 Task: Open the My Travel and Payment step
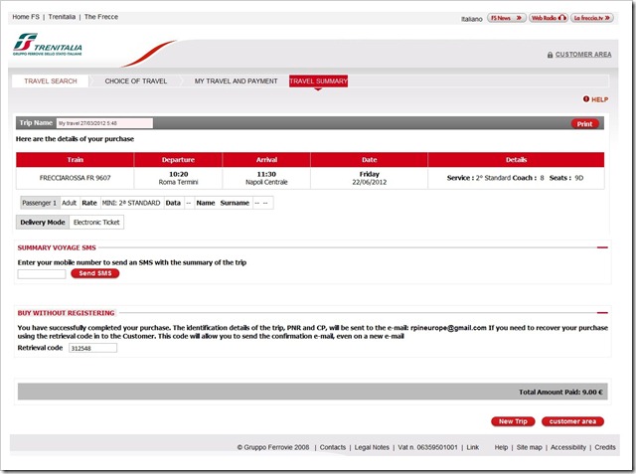click(x=237, y=81)
